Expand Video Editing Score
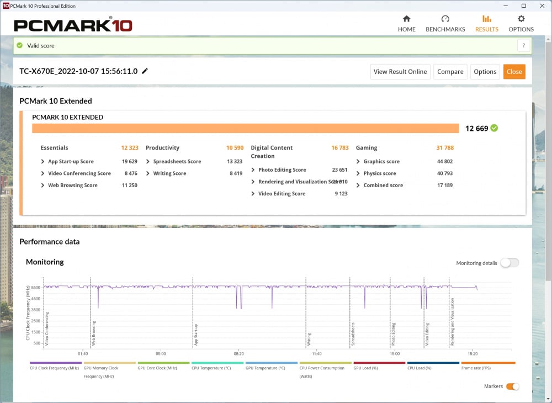 [x=253, y=194]
